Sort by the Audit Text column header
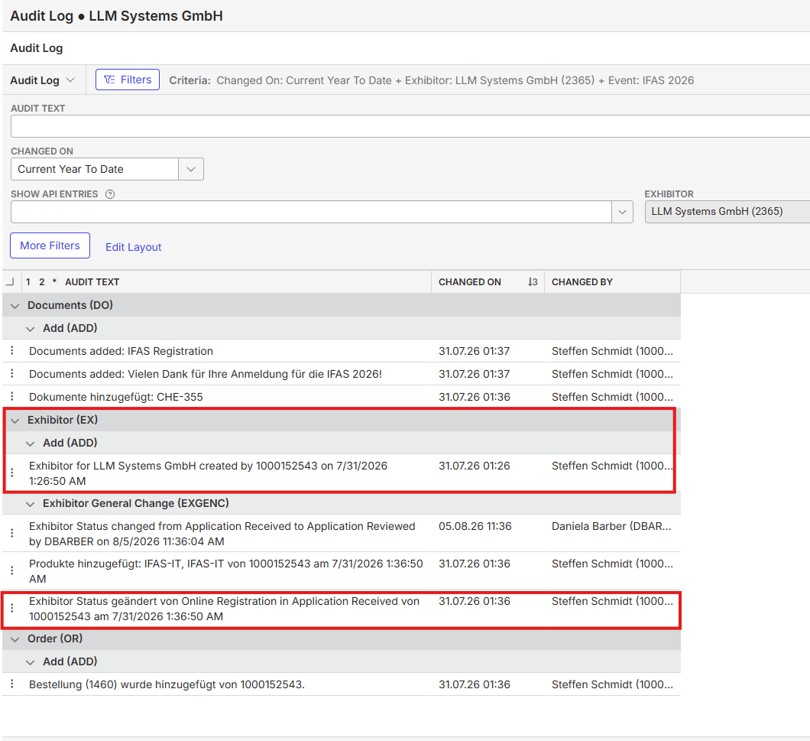Image resolution: width=810 pixels, height=741 pixels. click(92, 282)
